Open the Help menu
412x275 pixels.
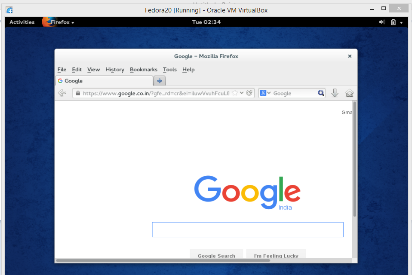tap(188, 70)
